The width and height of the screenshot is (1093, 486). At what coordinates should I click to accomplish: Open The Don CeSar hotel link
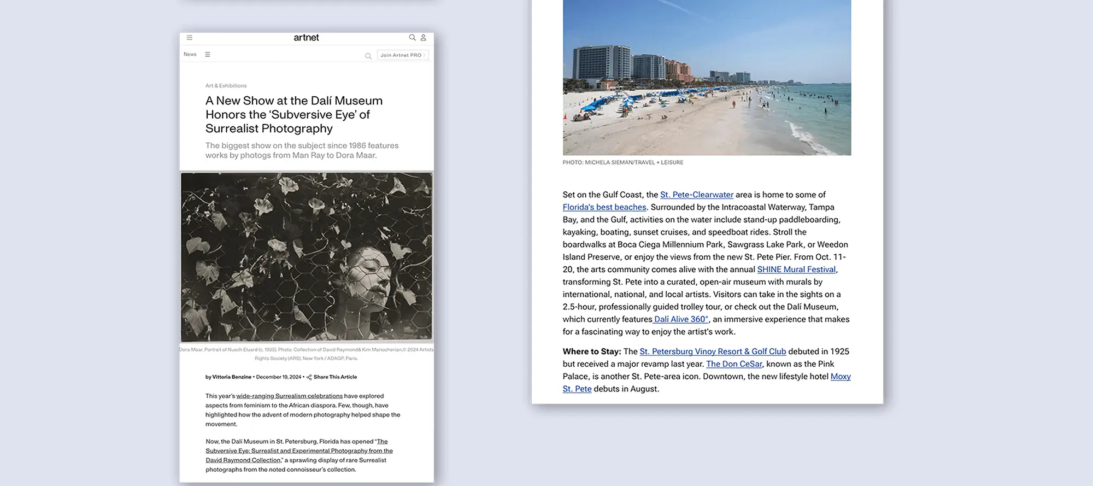(734, 364)
